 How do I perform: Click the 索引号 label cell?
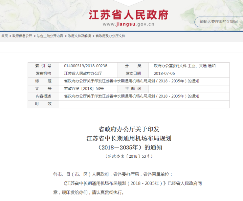(x=43, y=66)
